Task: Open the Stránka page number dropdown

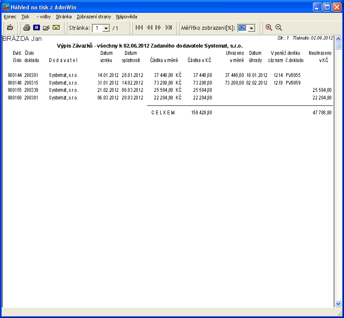Action: 106,28
